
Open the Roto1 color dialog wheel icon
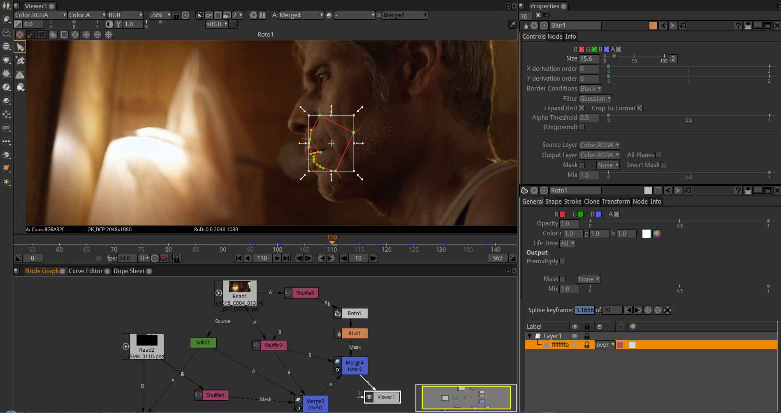click(657, 234)
